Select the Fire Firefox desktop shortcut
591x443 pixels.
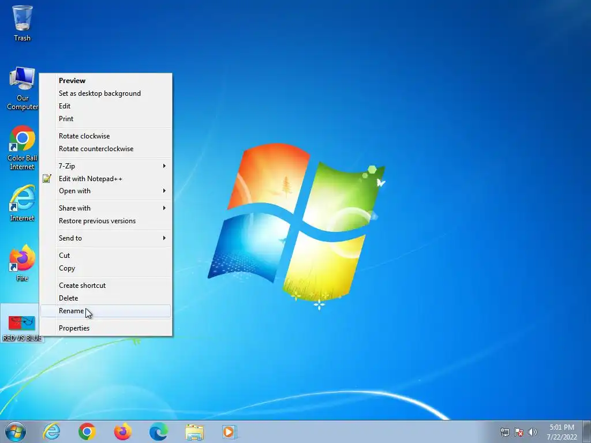pyautogui.click(x=23, y=263)
